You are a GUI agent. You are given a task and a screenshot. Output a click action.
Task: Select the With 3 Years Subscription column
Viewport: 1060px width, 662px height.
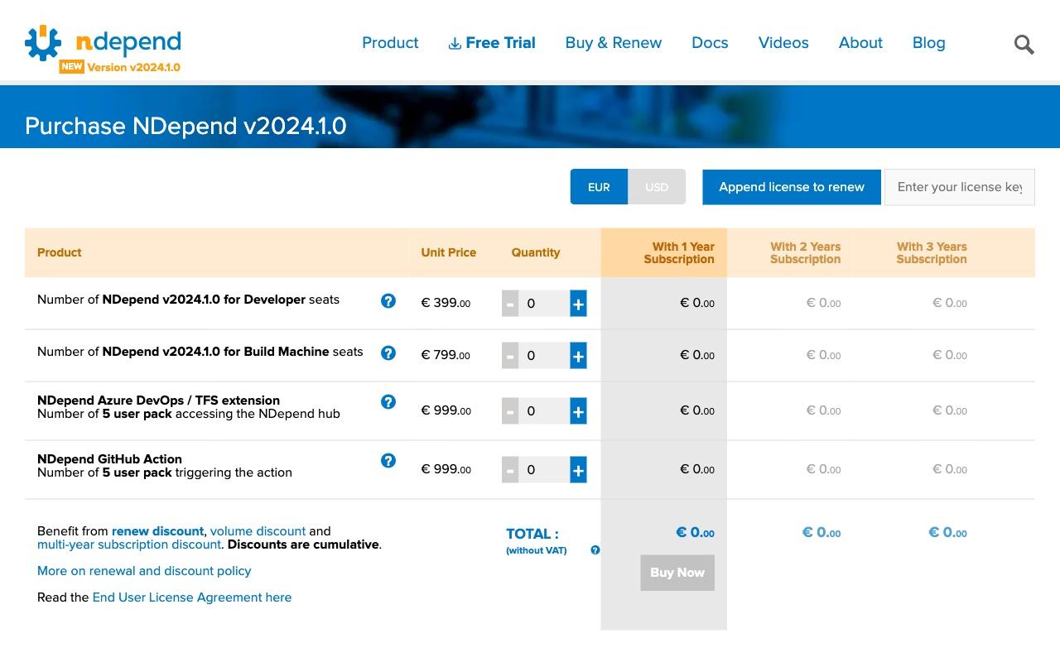(x=917, y=252)
